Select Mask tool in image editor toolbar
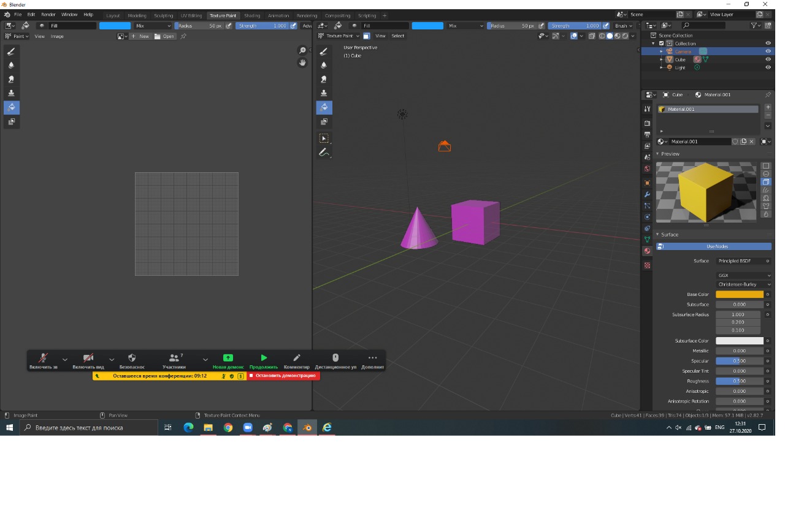 [11, 122]
